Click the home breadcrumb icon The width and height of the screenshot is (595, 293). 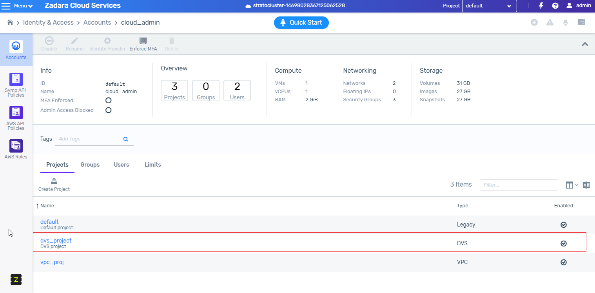click(x=11, y=23)
